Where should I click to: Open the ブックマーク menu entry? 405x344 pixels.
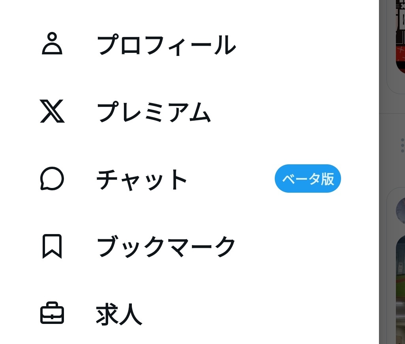[166, 247]
